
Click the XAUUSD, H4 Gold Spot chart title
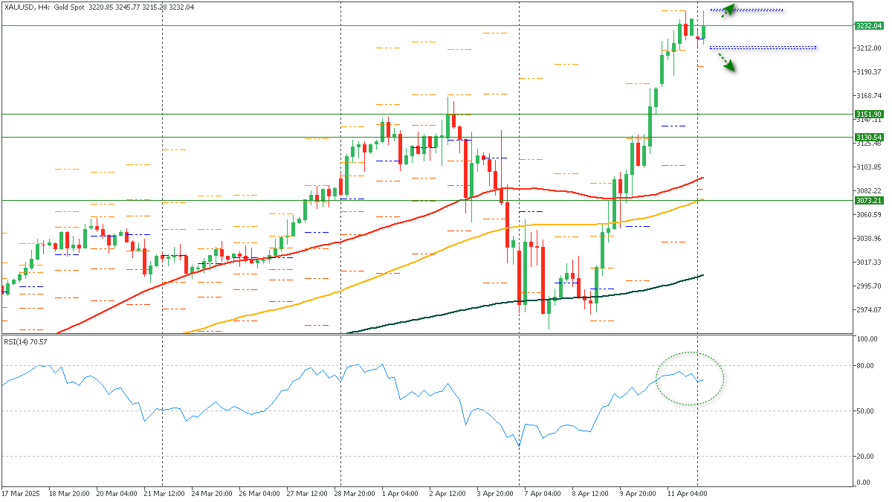point(59,5)
